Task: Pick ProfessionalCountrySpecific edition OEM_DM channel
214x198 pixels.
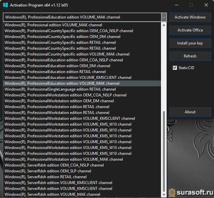Action: click(82, 37)
